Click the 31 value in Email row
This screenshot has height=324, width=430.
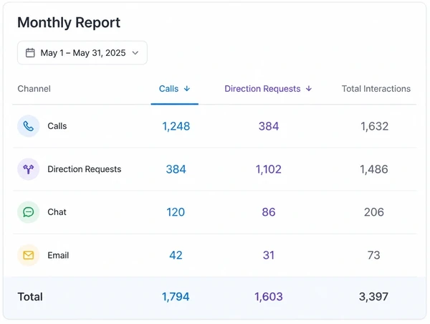pos(269,255)
